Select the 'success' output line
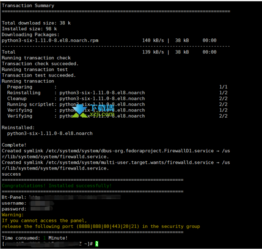262x249 pixels. tap(11, 174)
